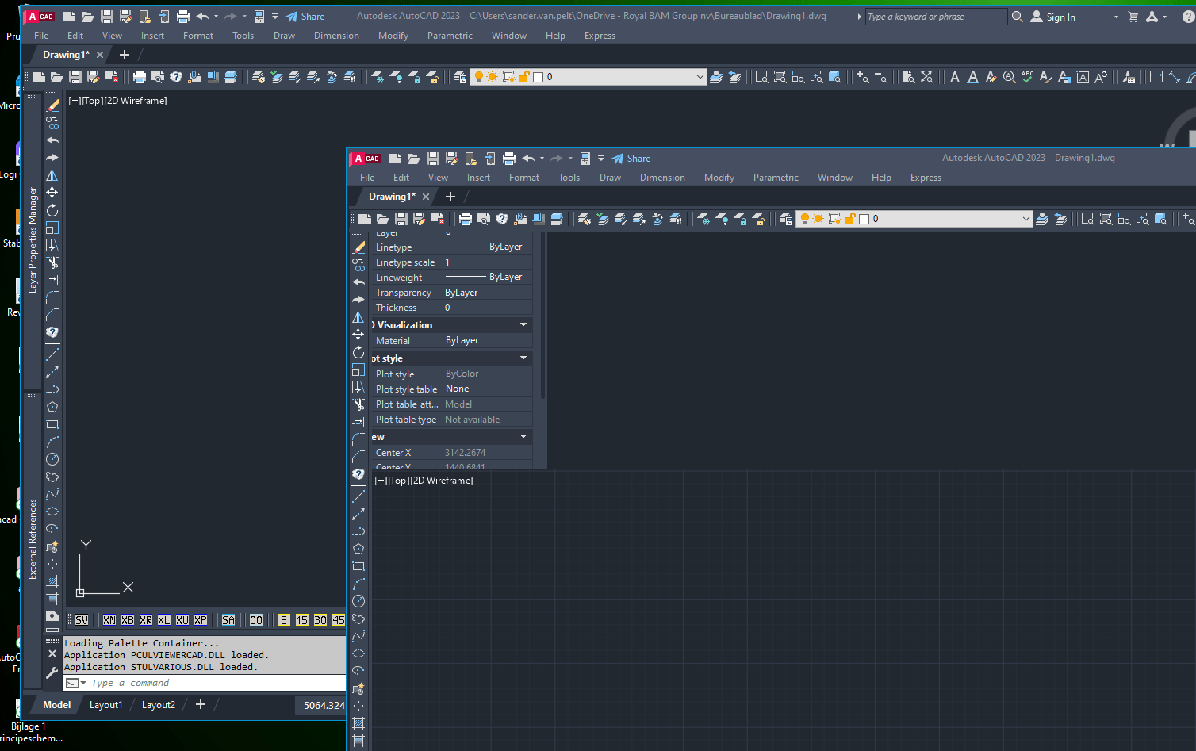
Task: Click the Zoom Window icon on toolbar
Action: (x=761, y=77)
